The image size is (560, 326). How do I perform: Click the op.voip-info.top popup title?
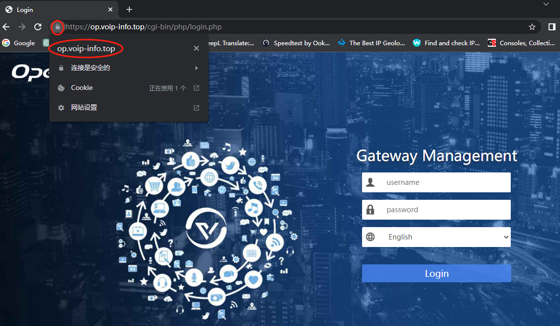click(86, 49)
